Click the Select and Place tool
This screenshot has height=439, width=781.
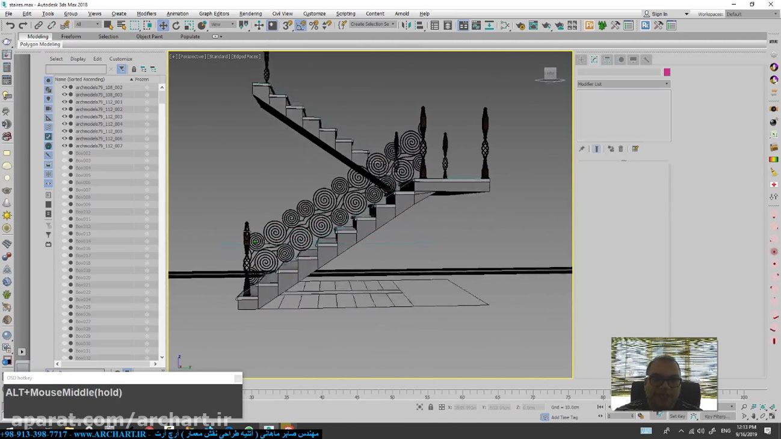coord(202,25)
